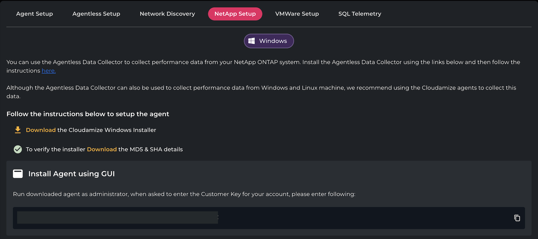Choose the Windows platform button
This screenshot has width=538, height=239.
[x=269, y=41]
